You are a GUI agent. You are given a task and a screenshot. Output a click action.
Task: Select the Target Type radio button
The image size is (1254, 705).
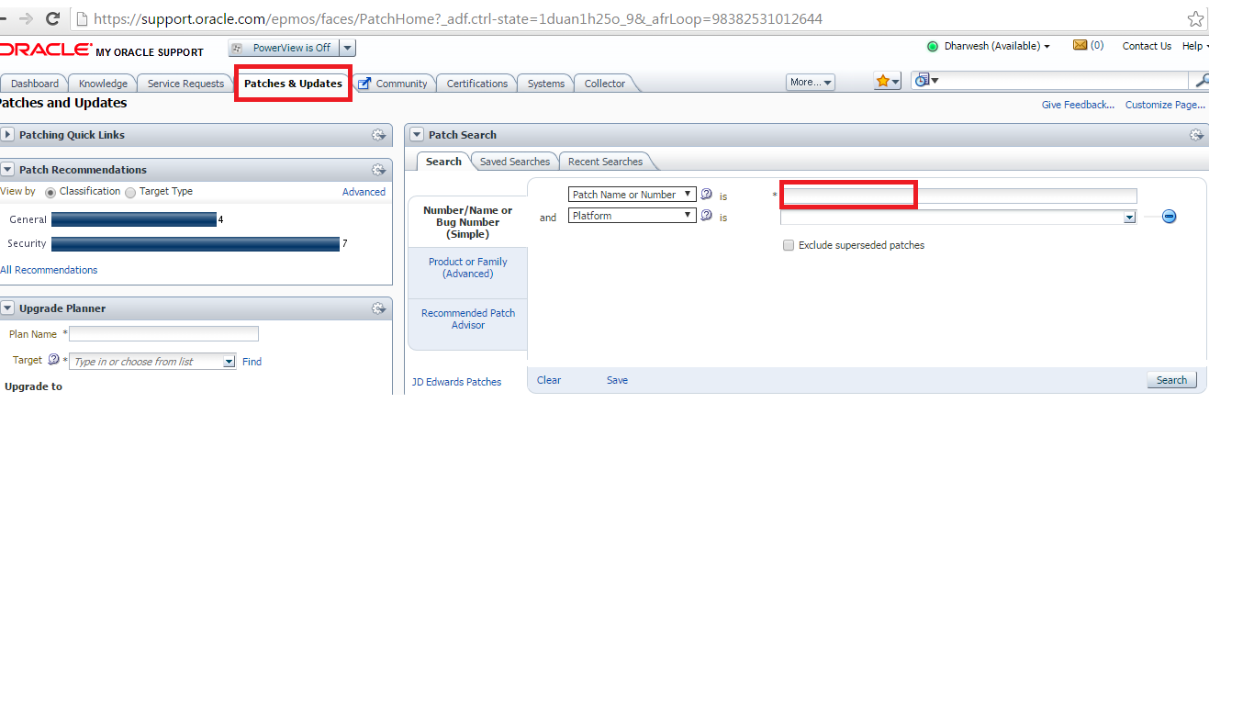[x=131, y=191]
